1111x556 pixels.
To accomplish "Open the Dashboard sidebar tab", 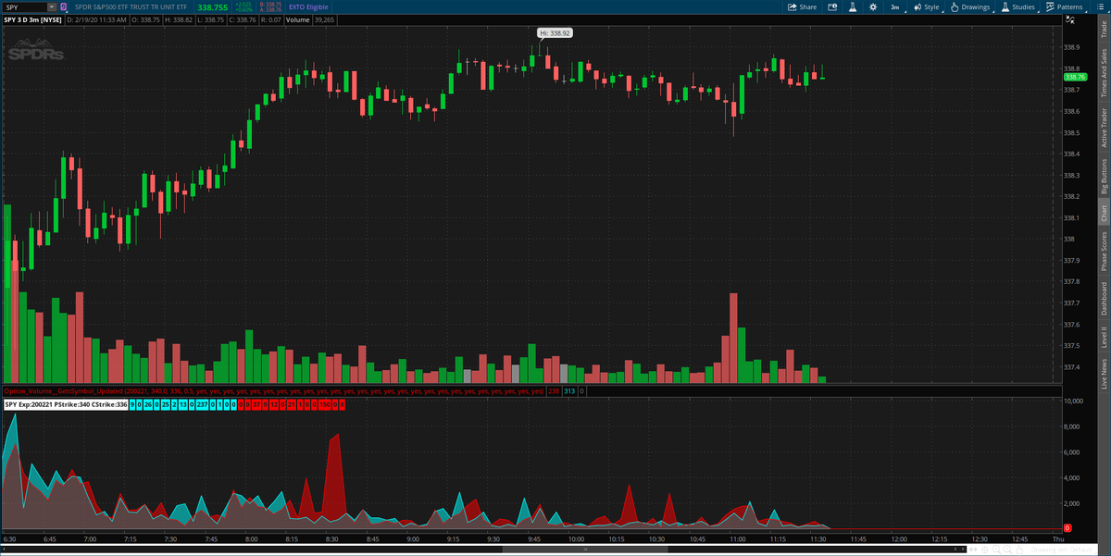I will pyautogui.click(x=1103, y=299).
